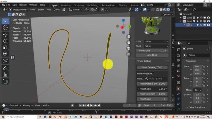Select the Add Cube tool
Image resolution: width=212 pixels, height=119 pixels.
pyautogui.click(x=5, y=81)
